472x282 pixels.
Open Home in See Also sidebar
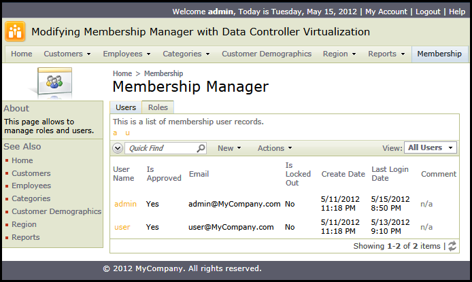(x=22, y=160)
